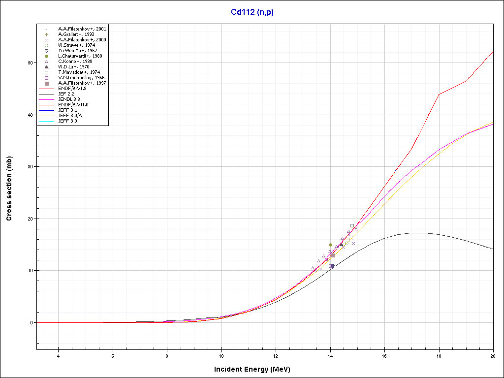Click the JEFF 3.1 blue line swatch
Viewport: 504px width, 378px height.
pos(46,110)
